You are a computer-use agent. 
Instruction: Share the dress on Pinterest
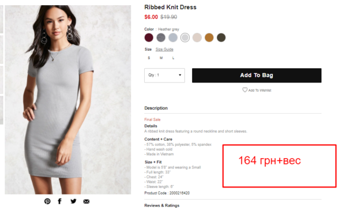point(47,201)
